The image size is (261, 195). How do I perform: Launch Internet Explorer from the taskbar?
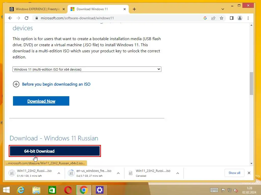[21, 190]
